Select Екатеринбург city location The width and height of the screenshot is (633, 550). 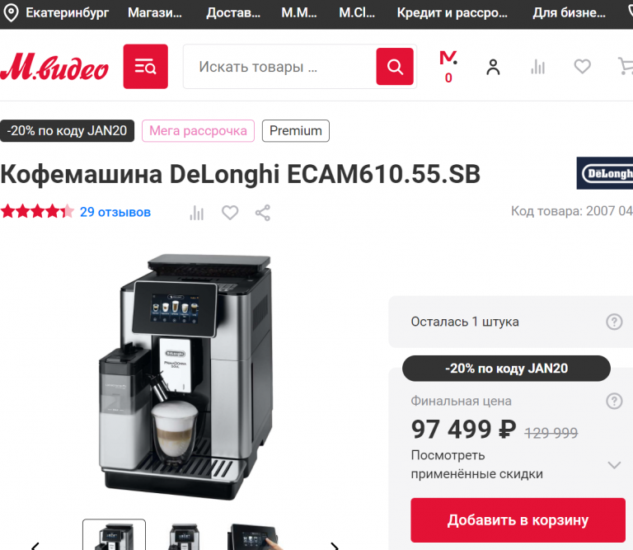point(56,13)
